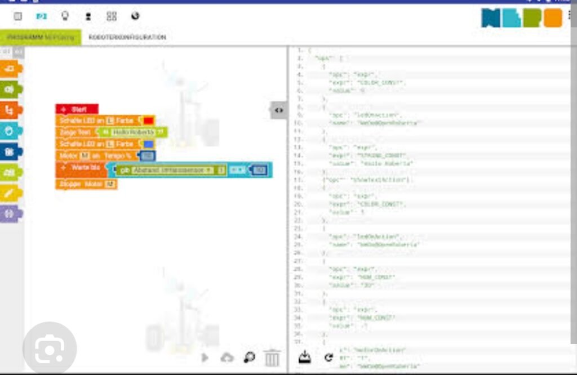This screenshot has width=577, height=375.
Task: Open the comparison operator dropdown in wait block
Action: [x=238, y=170]
